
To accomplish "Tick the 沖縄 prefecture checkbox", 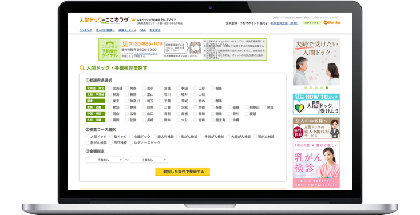I will [x=229, y=120].
